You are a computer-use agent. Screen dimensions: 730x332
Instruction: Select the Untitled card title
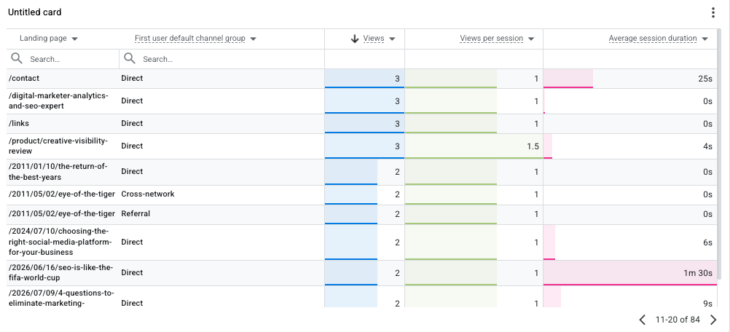coord(35,12)
